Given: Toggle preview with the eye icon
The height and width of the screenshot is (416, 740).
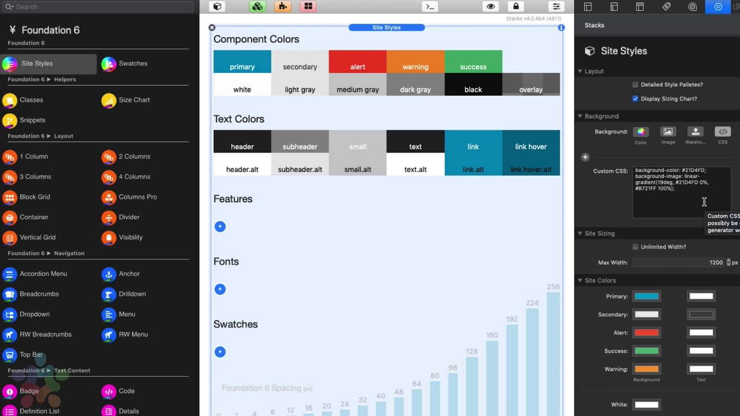Looking at the screenshot, I should (491, 6).
